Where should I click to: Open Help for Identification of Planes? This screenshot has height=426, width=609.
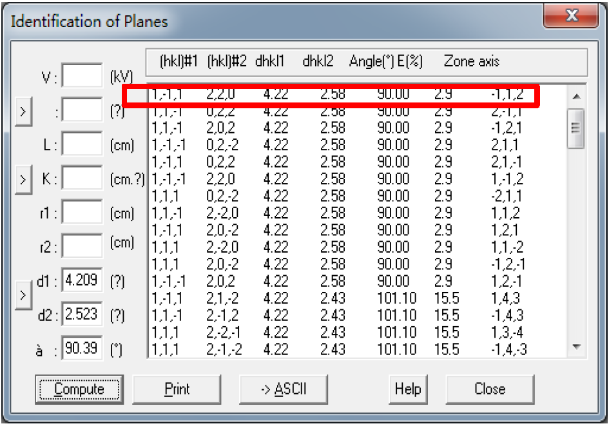(408, 389)
